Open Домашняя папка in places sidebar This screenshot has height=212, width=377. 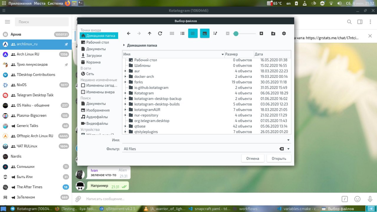point(99,36)
